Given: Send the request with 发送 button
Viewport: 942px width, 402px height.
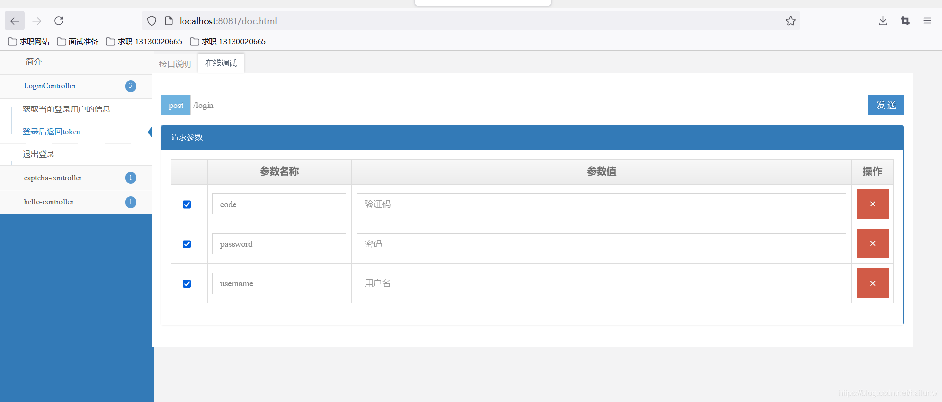Looking at the screenshot, I should [886, 105].
